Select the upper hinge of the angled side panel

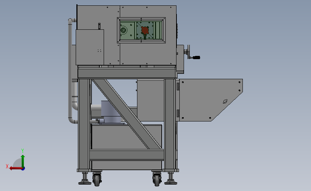coord(178,86)
